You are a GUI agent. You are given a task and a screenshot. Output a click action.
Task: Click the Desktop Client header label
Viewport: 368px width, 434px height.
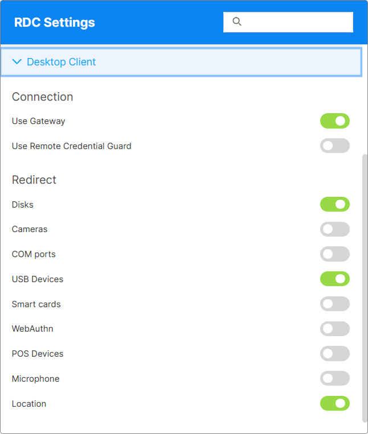click(x=62, y=62)
